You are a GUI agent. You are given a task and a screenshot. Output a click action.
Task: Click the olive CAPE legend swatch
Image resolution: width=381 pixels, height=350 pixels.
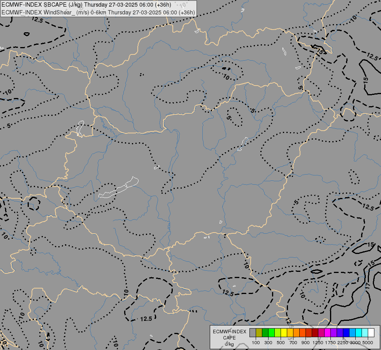point(259,333)
